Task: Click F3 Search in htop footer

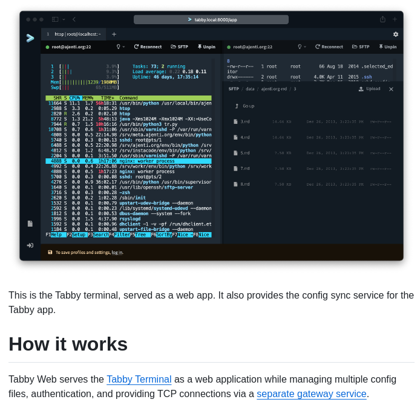Action: (98, 235)
